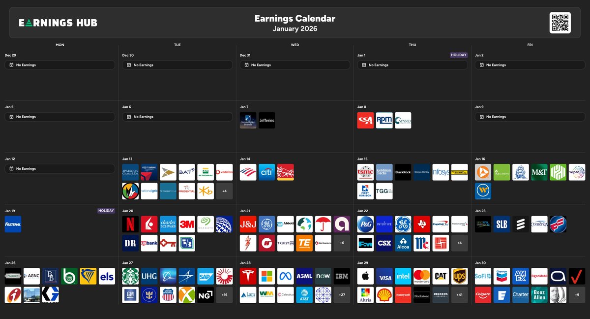Click Intuitive tile on Jan 22
This screenshot has width=590, height=319.
tap(384, 224)
